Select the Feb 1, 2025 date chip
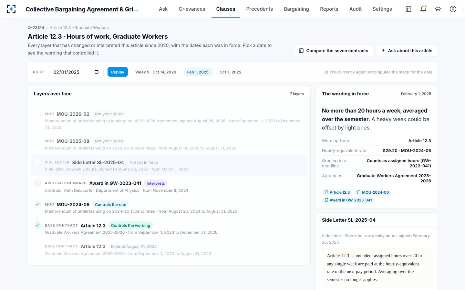465x290 pixels. [198, 72]
